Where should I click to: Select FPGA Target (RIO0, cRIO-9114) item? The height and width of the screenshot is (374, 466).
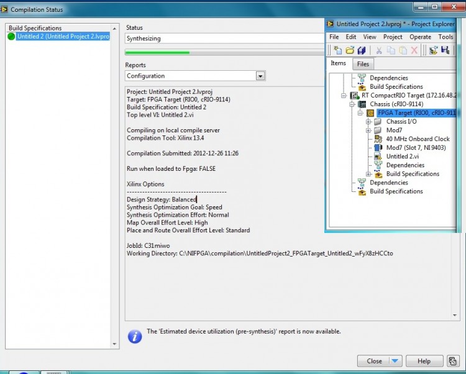416,113
